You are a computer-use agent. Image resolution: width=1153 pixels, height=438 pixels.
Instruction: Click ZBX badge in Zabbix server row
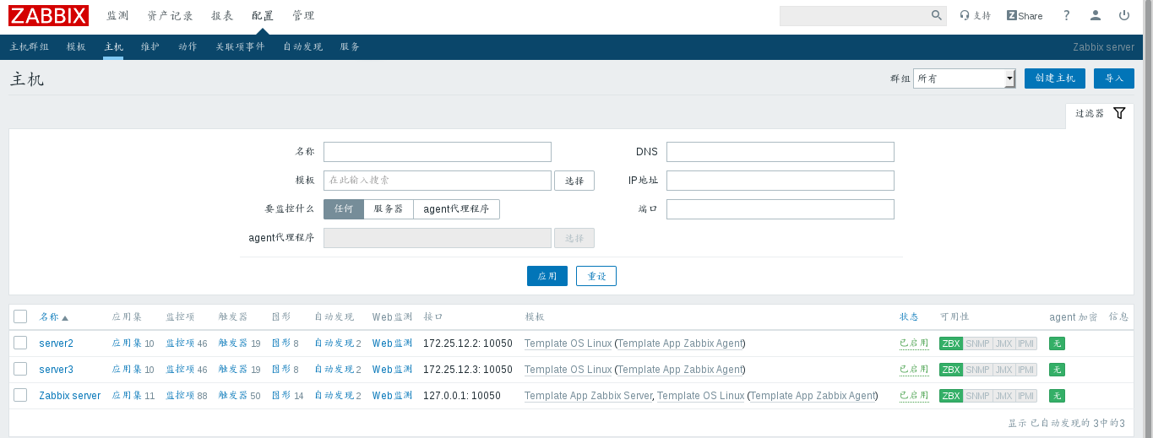(x=951, y=396)
